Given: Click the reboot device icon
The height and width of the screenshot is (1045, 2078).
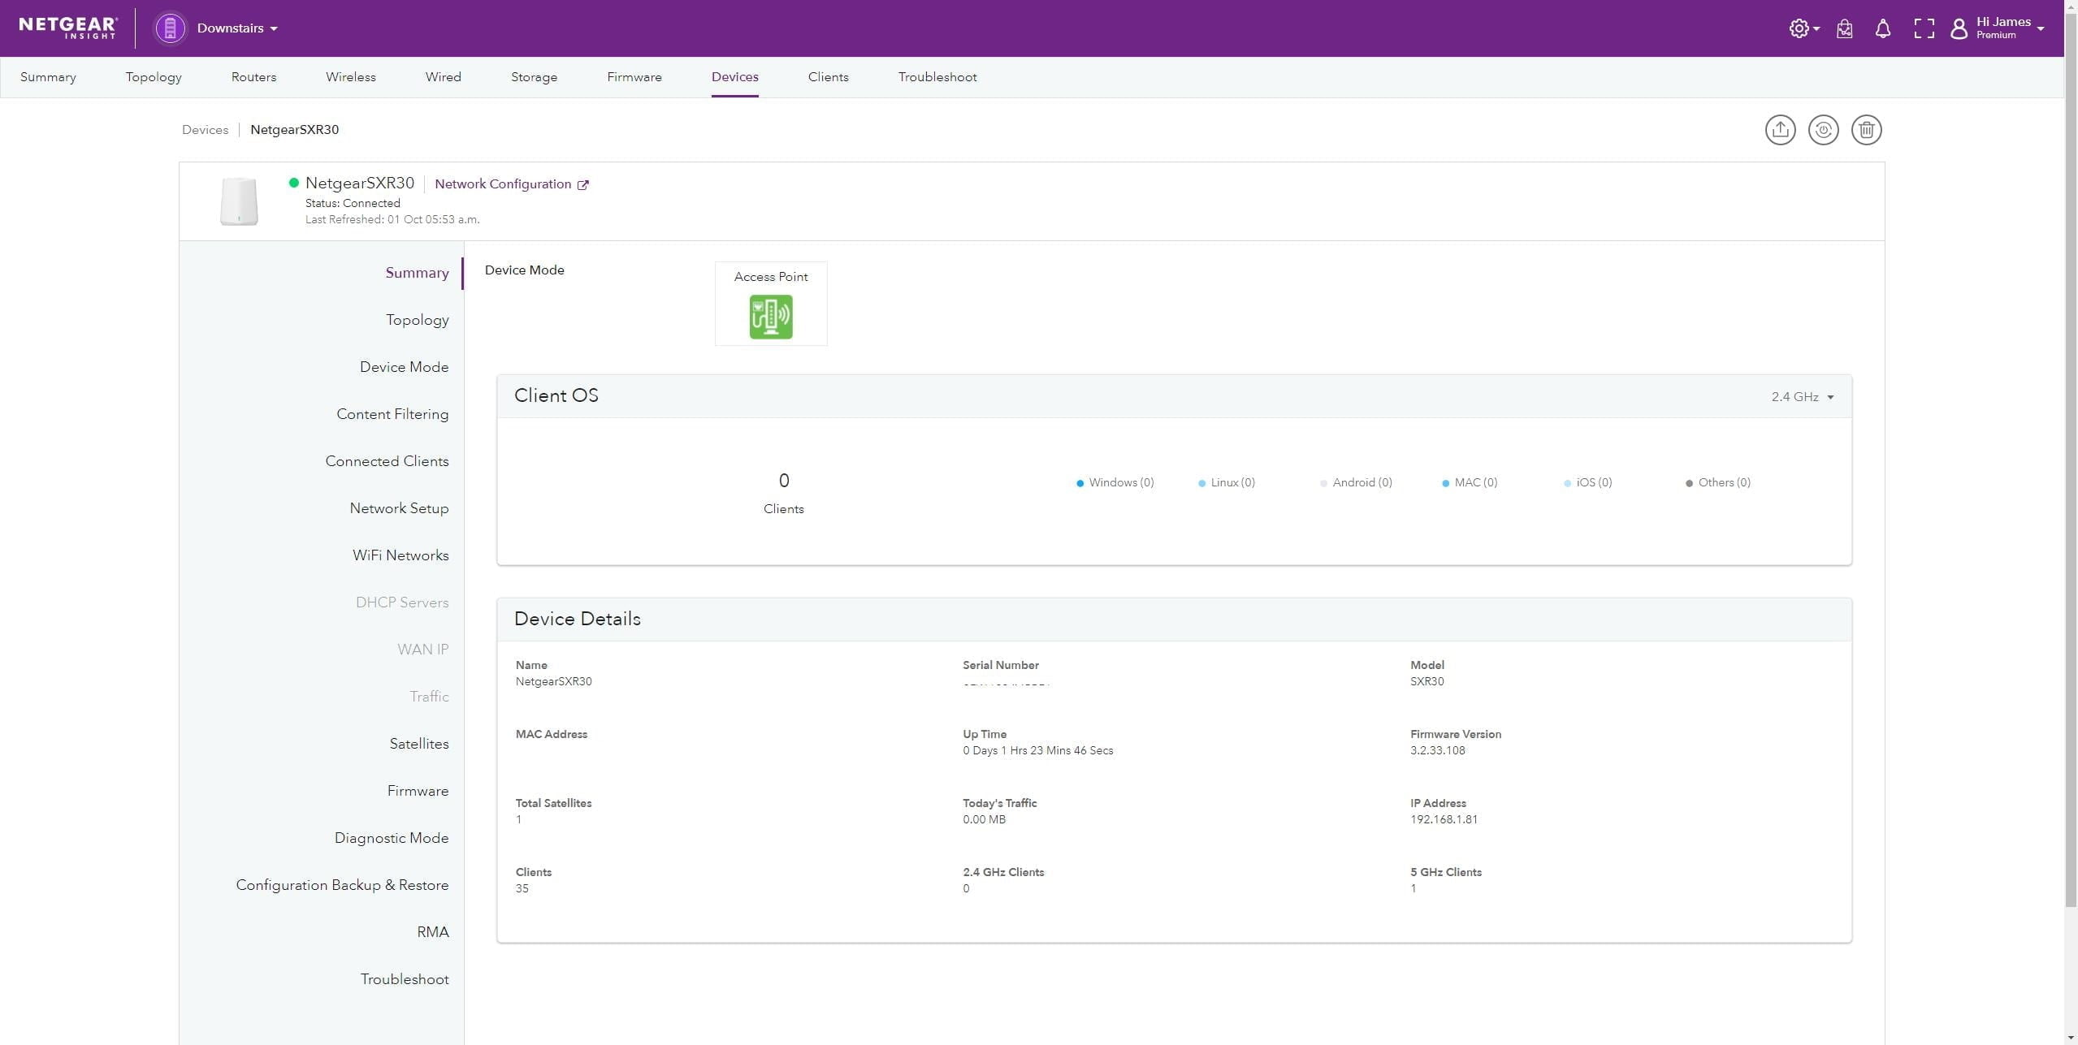Looking at the screenshot, I should 1822,130.
